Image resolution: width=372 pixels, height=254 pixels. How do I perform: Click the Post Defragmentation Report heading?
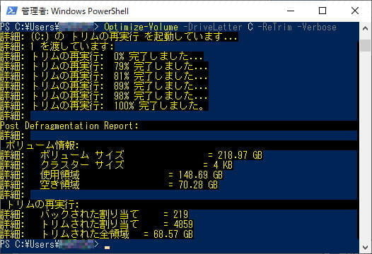[x=69, y=126]
